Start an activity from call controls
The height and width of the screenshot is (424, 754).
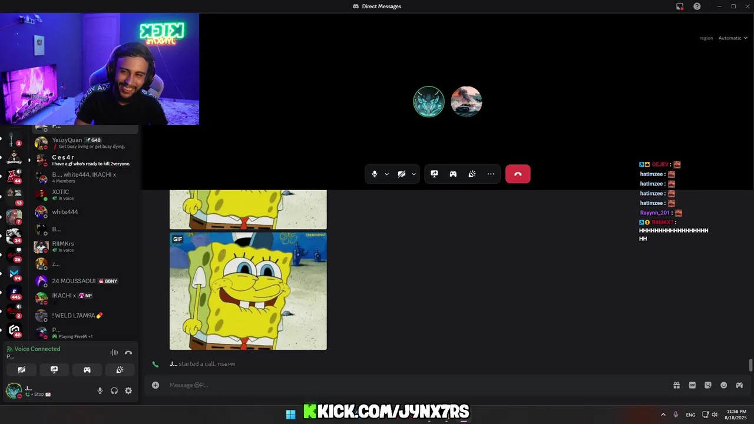(453, 174)
